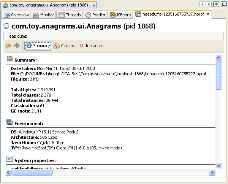Switch to the Instances view
The width and height of the screenshot is (228, 184).
(x=91, y=46)
